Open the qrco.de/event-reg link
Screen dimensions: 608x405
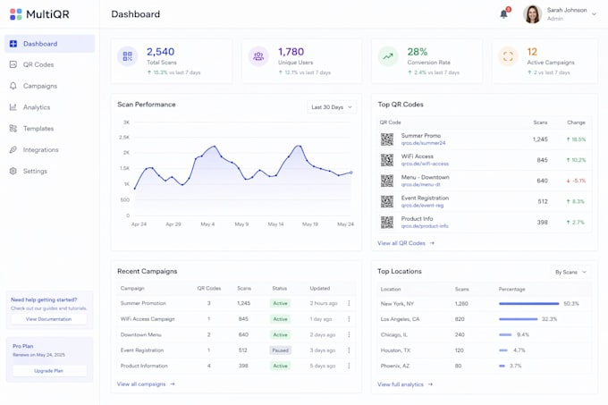pos(422,206)
